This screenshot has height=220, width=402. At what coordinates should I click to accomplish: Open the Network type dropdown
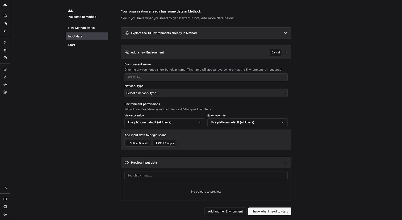[x=206, y=93]
